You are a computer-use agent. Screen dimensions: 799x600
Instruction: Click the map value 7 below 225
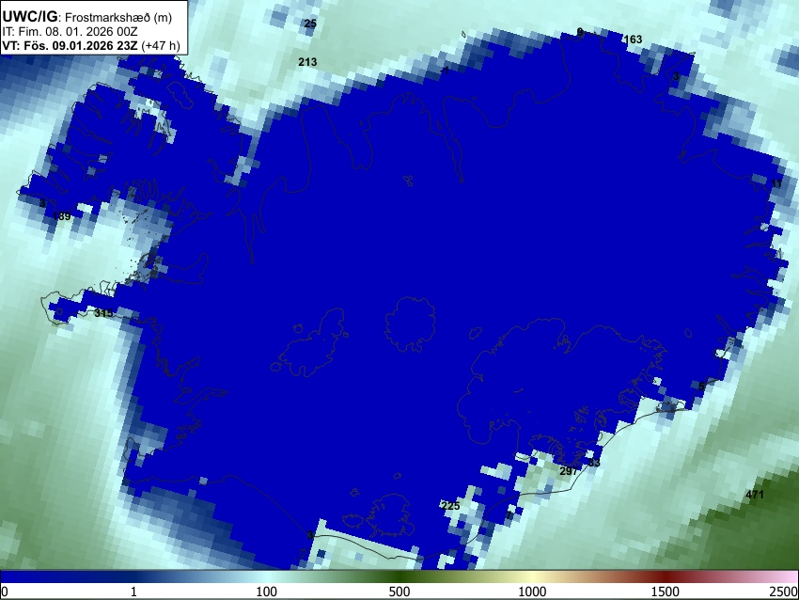(x=509, y=515)
